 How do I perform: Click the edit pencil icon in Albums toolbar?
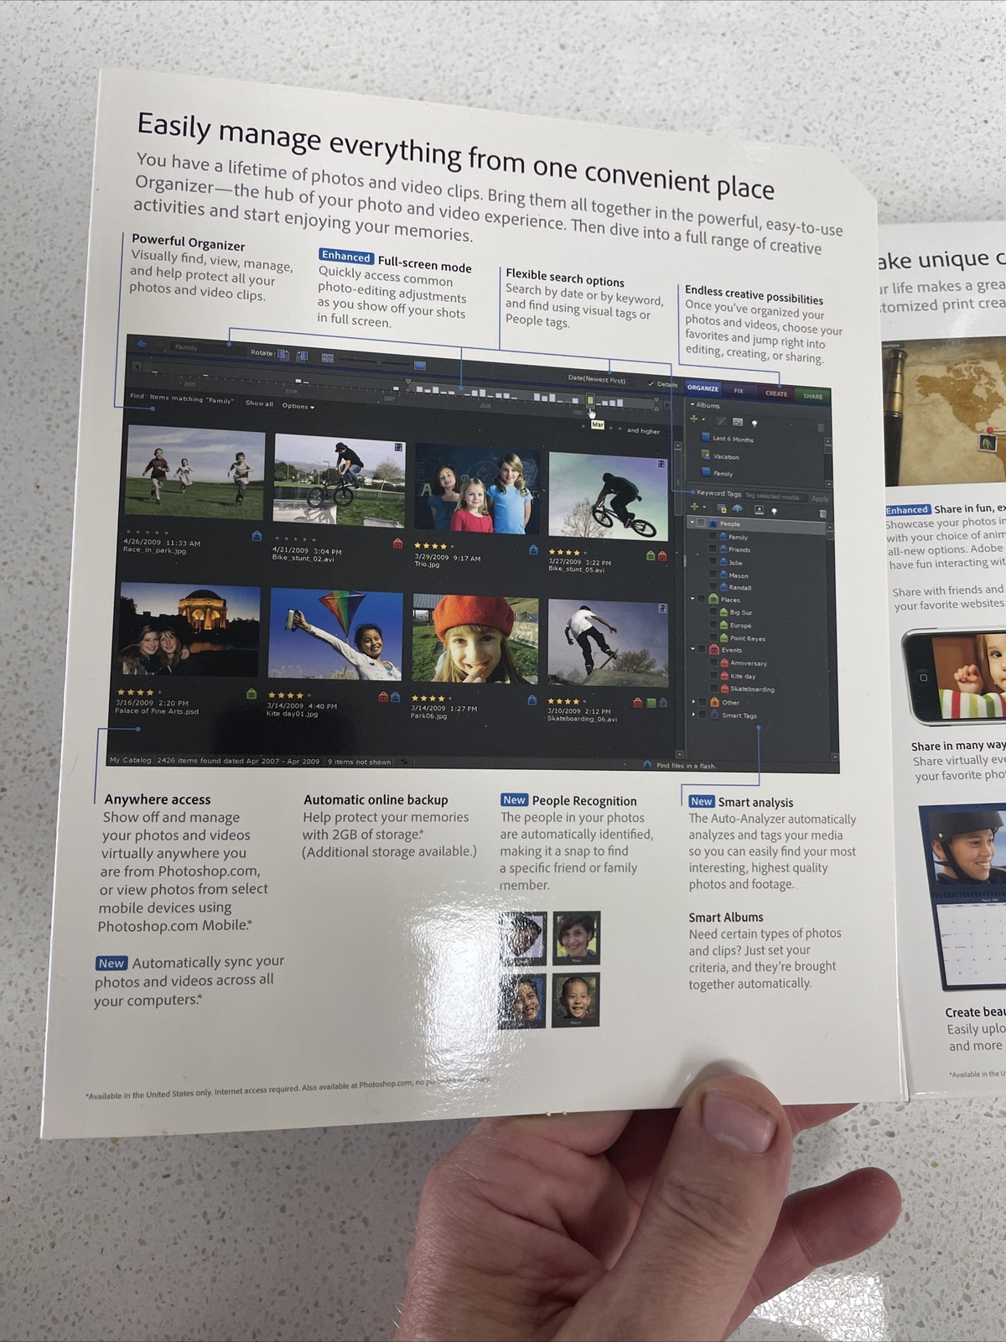[721, 421]
